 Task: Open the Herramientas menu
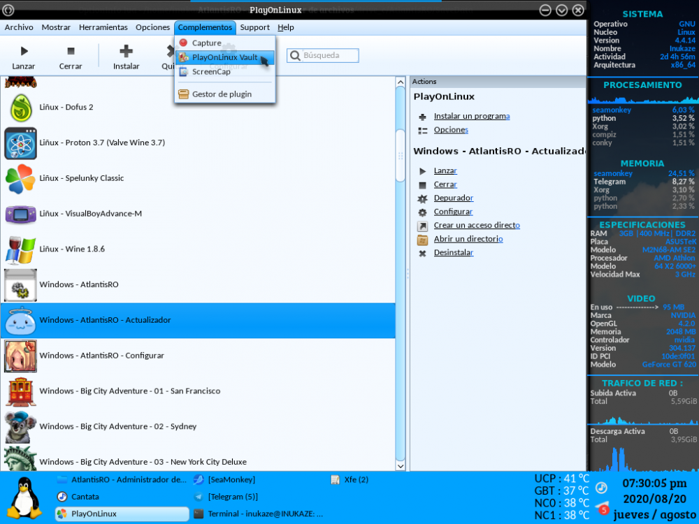[x=103, y=27]
